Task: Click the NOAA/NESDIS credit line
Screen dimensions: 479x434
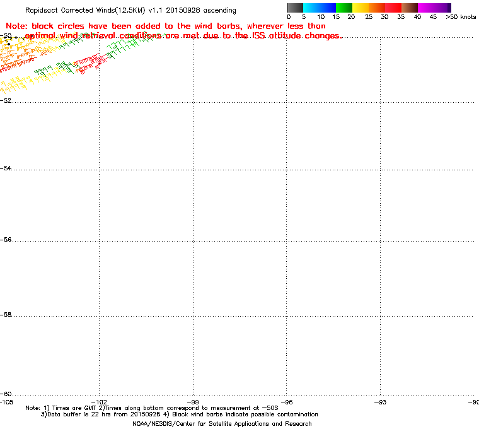Action: pyautogui.click(x=222, y=424)
